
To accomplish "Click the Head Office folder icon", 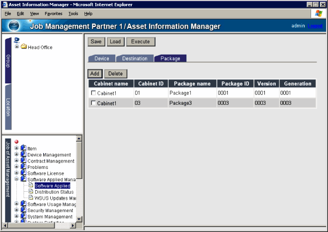I will pos(23,47).
